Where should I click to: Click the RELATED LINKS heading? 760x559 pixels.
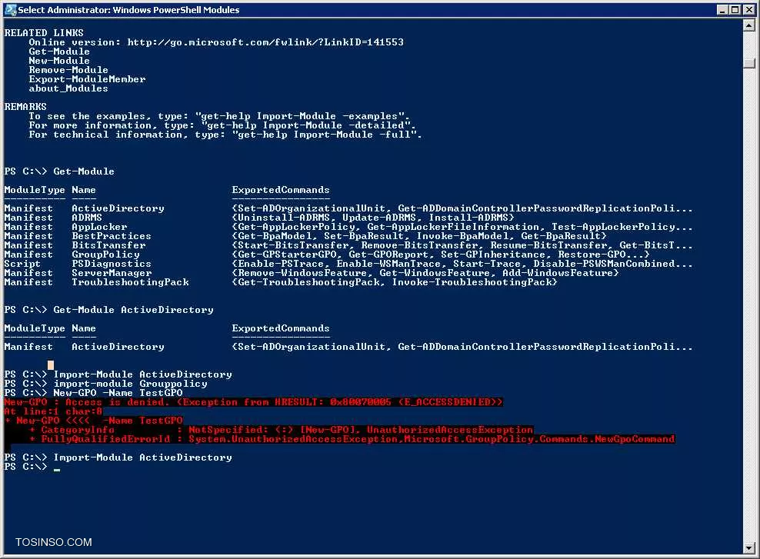(x=44, y=33)
